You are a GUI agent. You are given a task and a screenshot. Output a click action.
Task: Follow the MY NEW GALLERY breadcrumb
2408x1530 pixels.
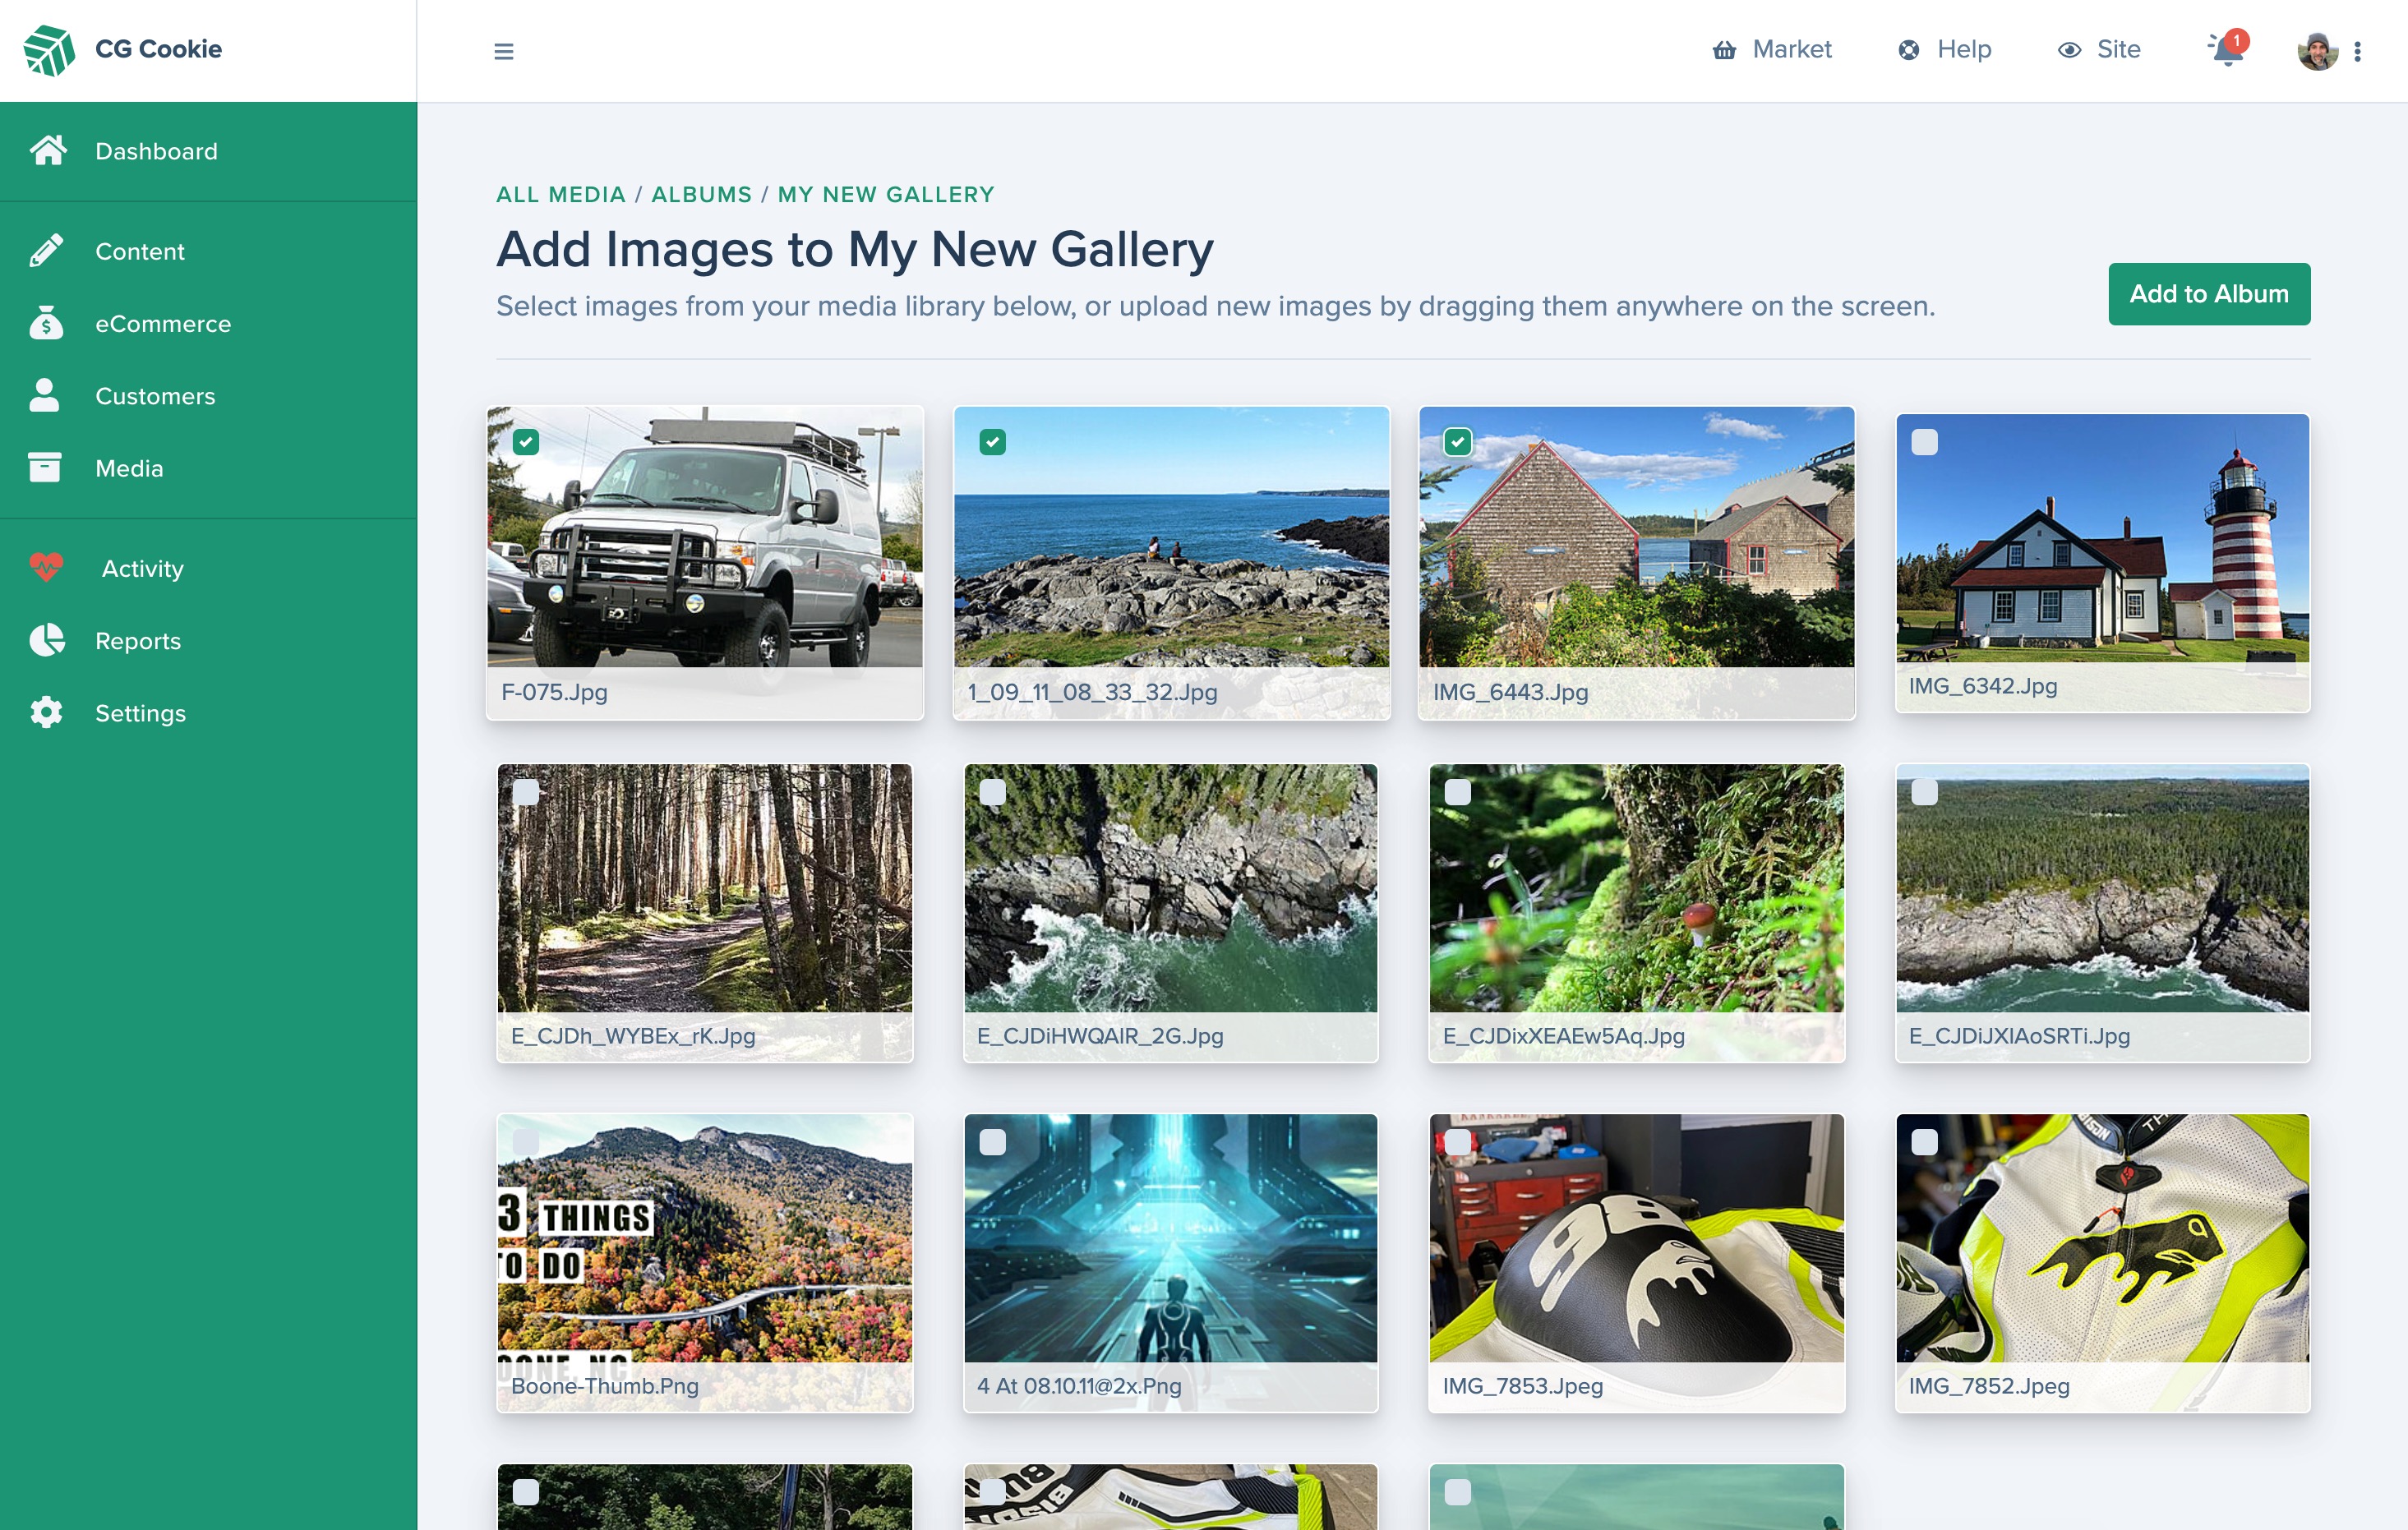click(x=886, y=195)
